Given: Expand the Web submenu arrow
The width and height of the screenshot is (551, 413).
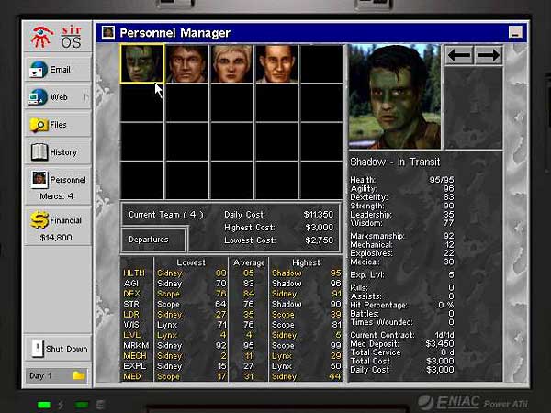Looking at the screenshot, I should [87, 96].
